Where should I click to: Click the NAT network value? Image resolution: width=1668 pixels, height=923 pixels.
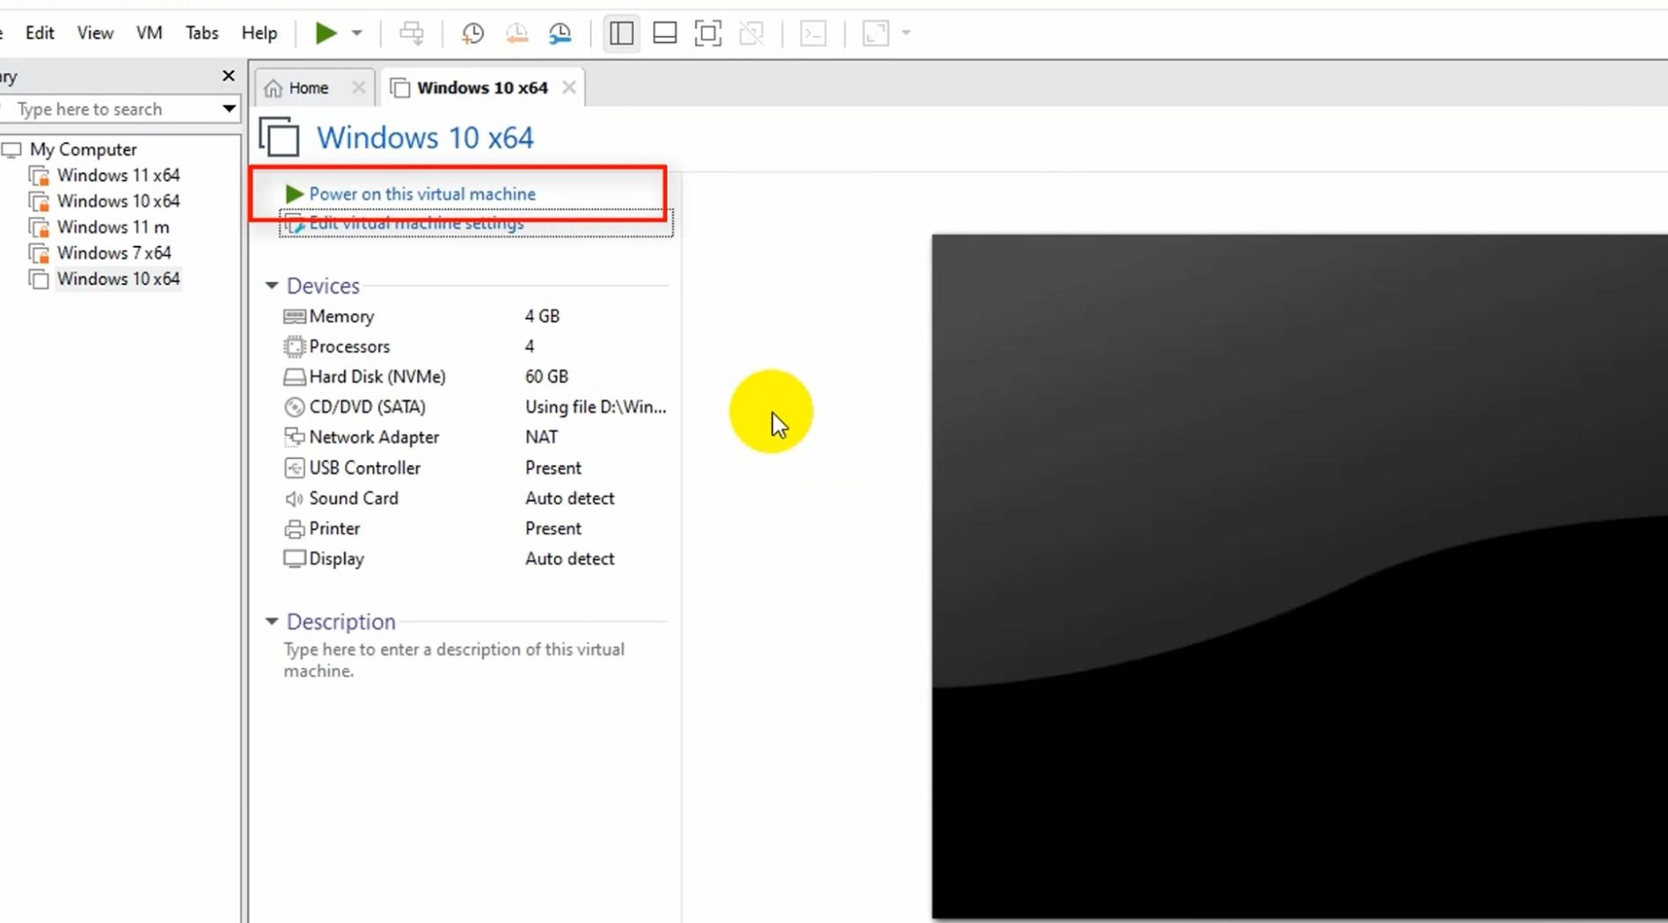(541, 437)
